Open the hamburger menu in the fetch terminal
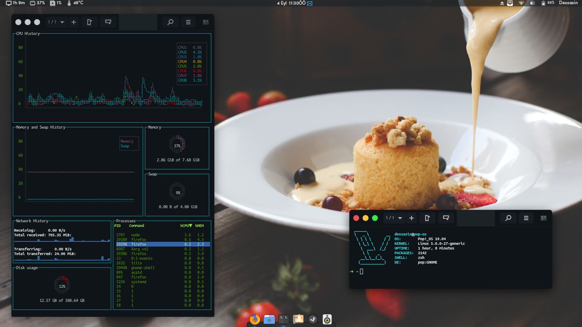 click(x=526, y=218)
